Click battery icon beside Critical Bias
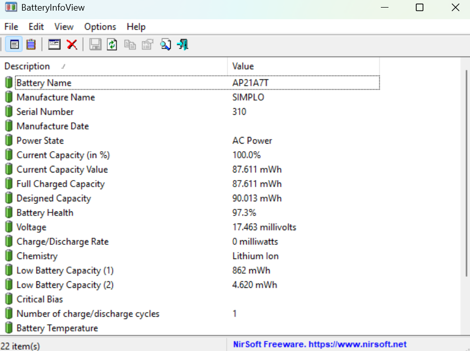Image resolution: width=470 pixels, height=351 pixels. click(9, 299)
